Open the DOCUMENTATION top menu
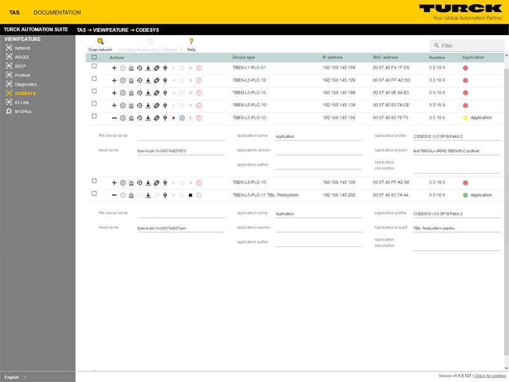 click(x=57, y=12)
